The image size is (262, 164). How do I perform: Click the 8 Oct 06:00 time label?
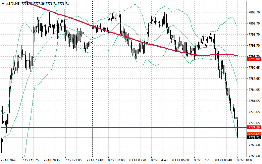[x=180, y=160]
